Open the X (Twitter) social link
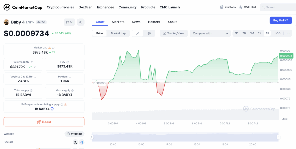This screenshot has width=296, height=149. [75, 142]
